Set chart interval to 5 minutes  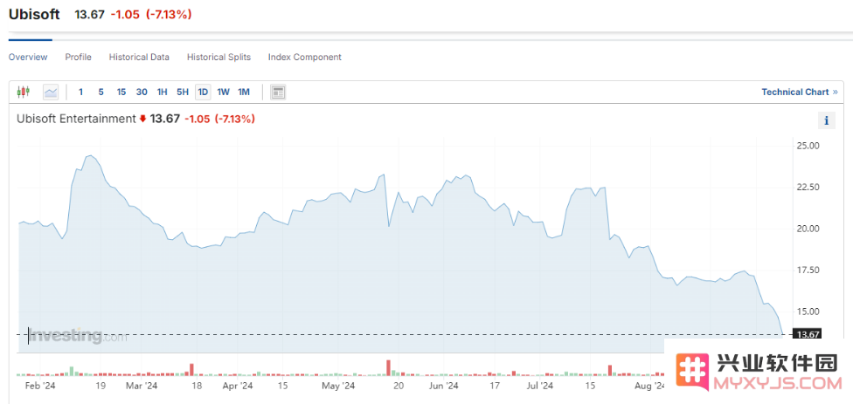tap(101, 92)
